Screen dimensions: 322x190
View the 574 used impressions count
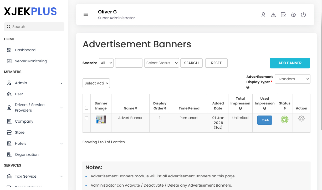click(264, 120)
